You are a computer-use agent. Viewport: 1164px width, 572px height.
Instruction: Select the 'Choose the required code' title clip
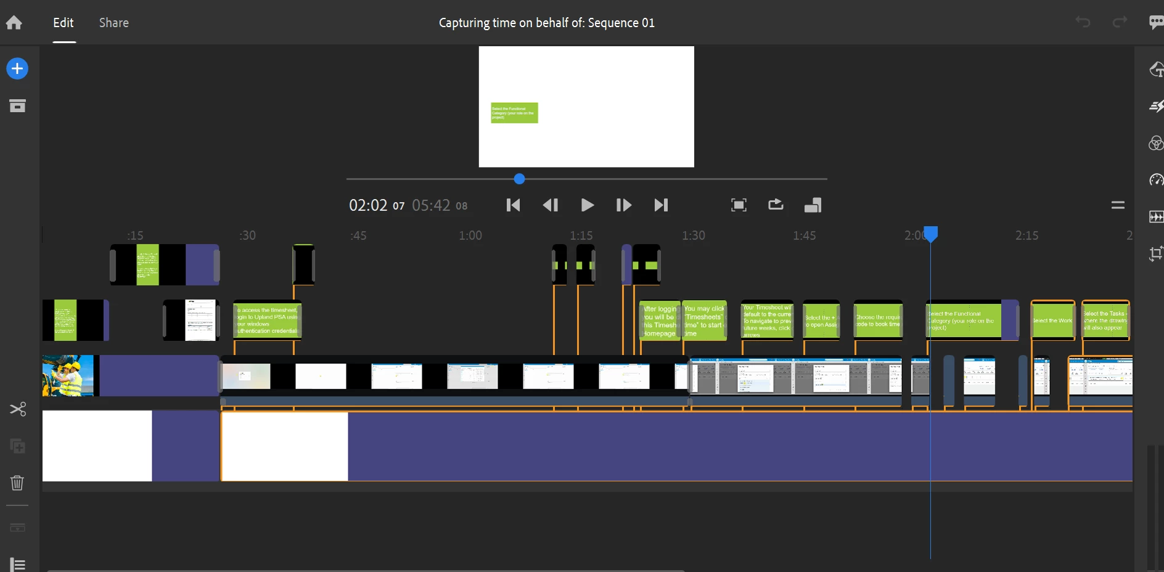pos(878,321)
